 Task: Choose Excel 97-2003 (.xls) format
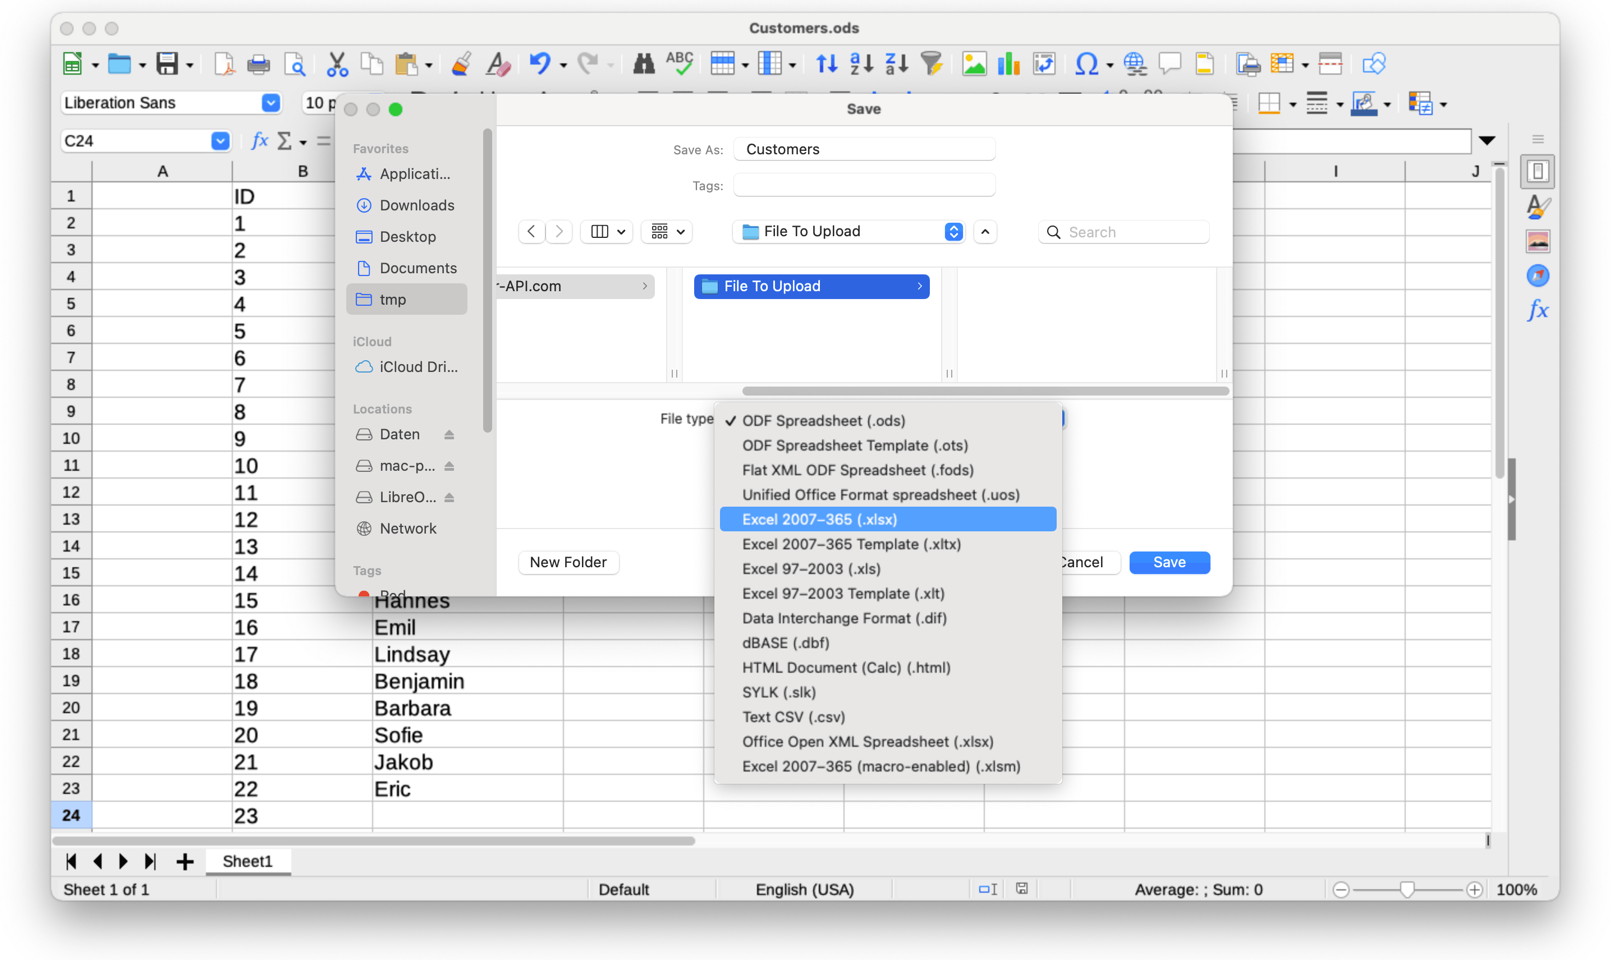coord(811,568)
